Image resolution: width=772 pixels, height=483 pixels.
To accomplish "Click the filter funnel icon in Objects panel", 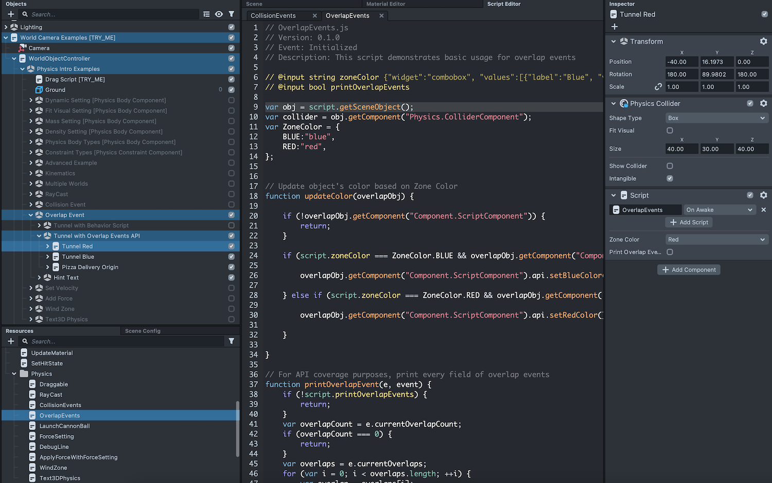I will [x=232, y=14].
